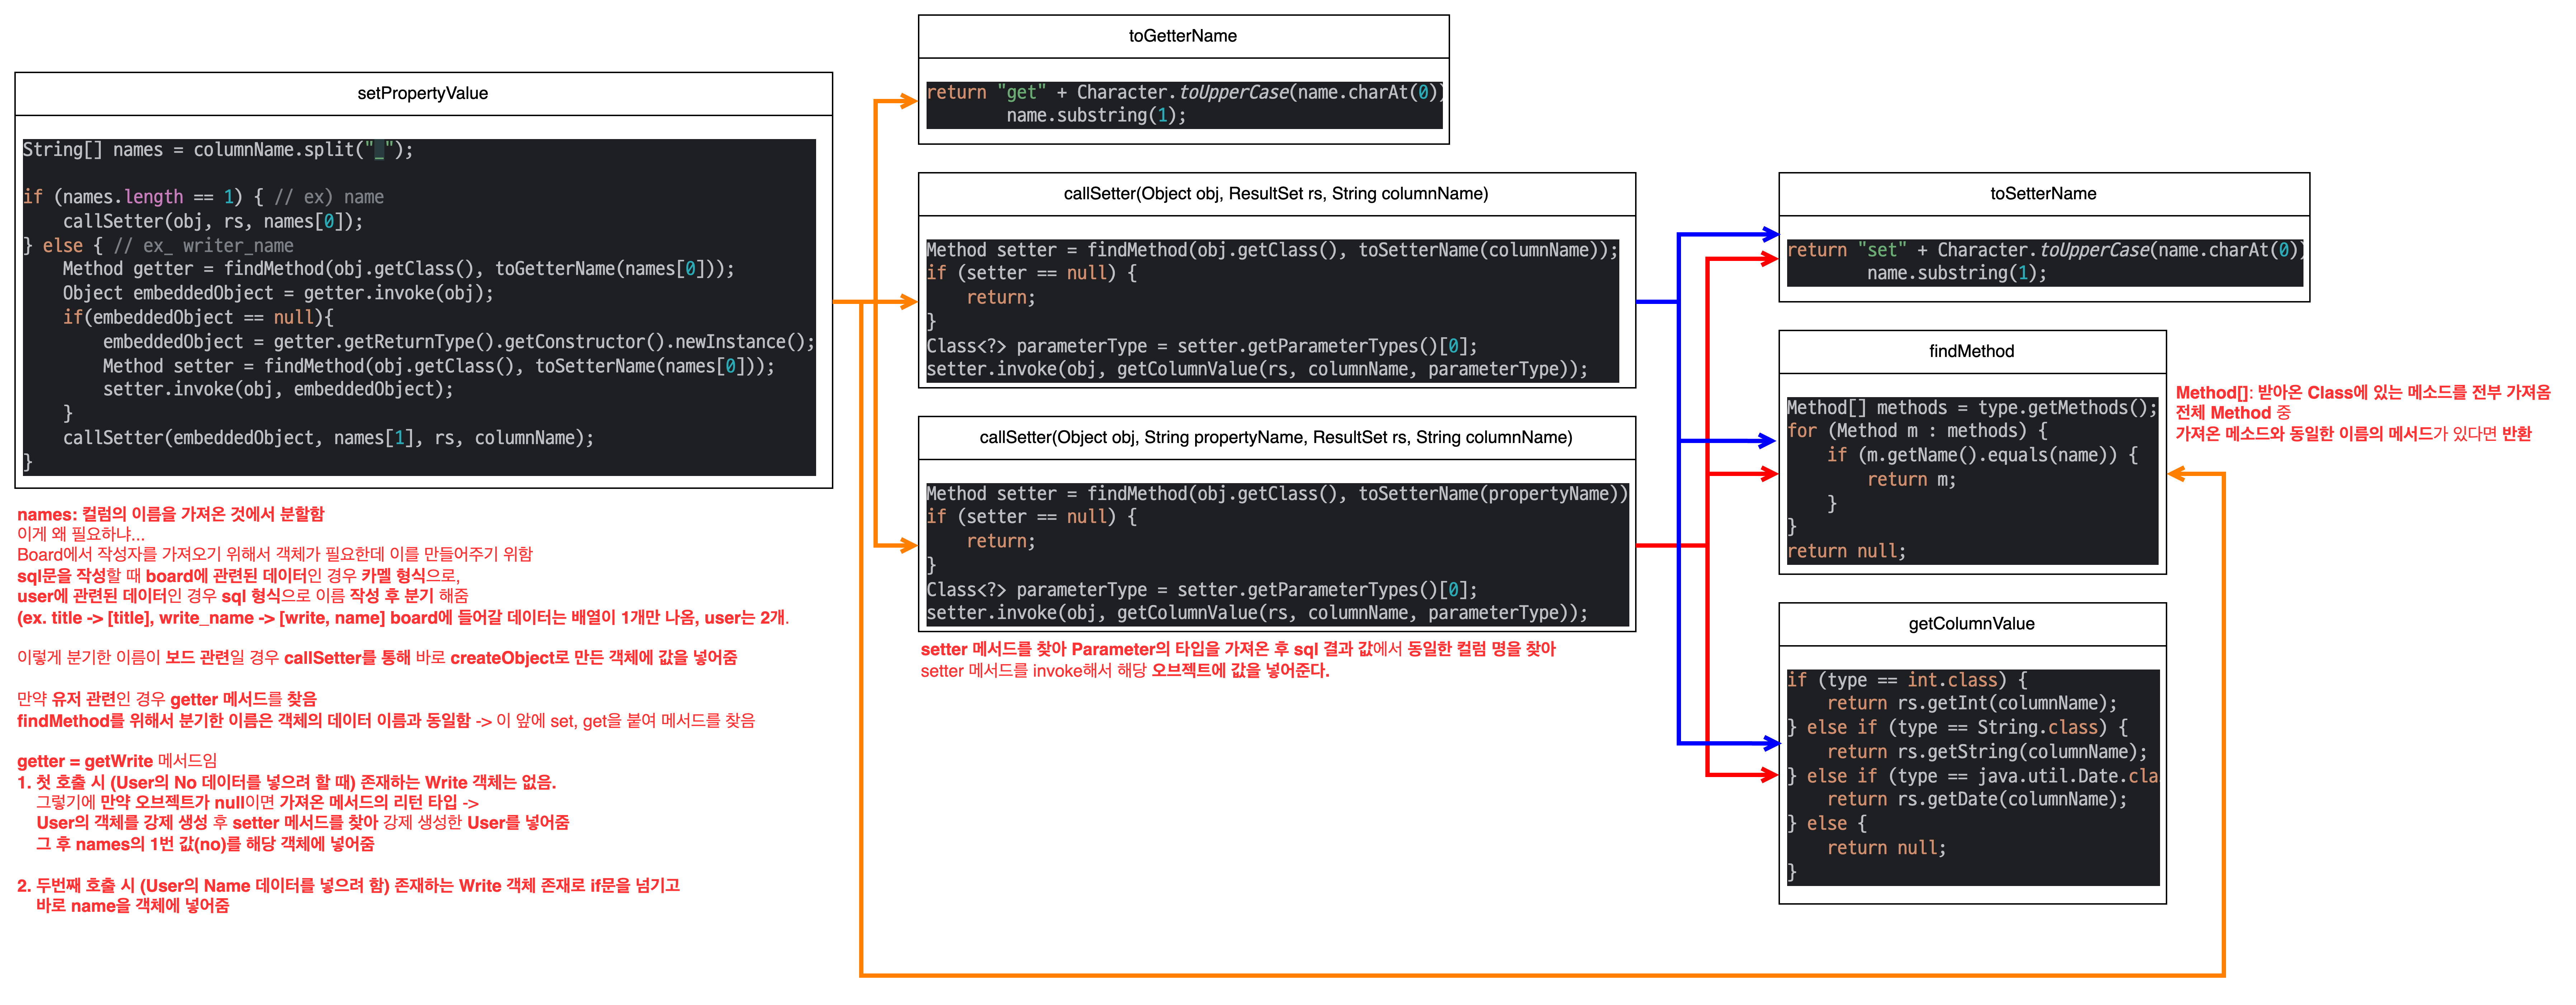
Task: Click code line 'String[] names = columnName.split("_");'
Action: pos(218,150)
